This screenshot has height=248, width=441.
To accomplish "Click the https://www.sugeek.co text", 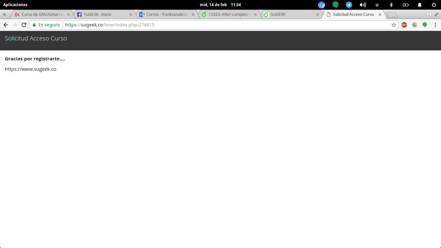I will click(31, 69).
